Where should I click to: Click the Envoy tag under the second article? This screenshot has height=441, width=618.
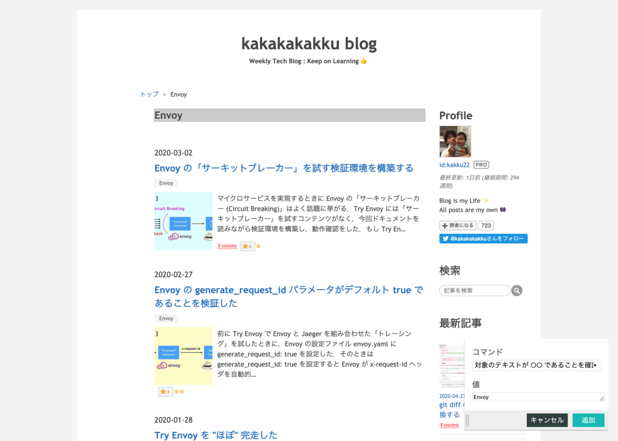pyautogui.click(x=166, y=318)
